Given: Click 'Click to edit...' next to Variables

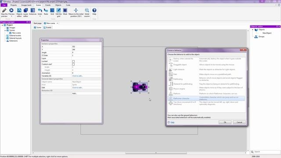Looking at the screenshot, I should click(x=77, y=76).
